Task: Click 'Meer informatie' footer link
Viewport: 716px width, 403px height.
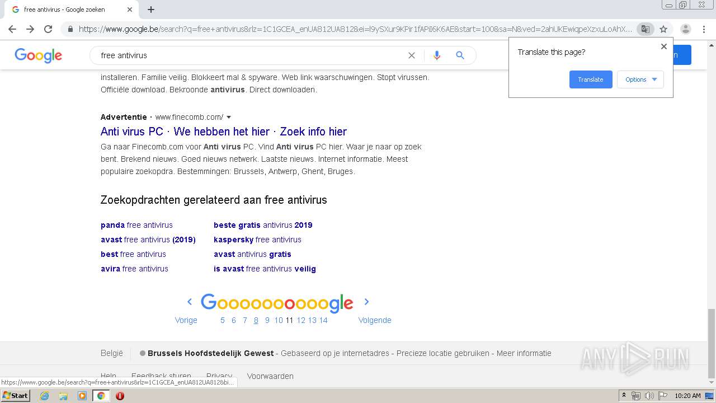Action: 524,353
